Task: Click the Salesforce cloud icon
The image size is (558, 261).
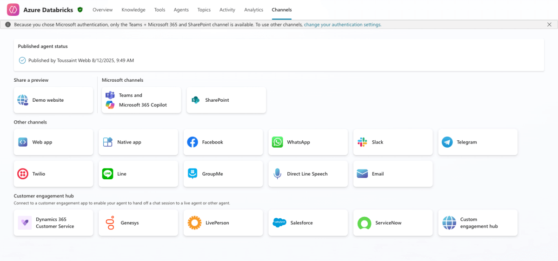Action: tap(279, 223)
